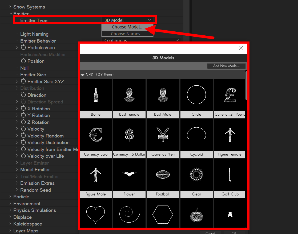Choose the Cycloid model thumbnail
298x234 pixels.
pos(196,135)
